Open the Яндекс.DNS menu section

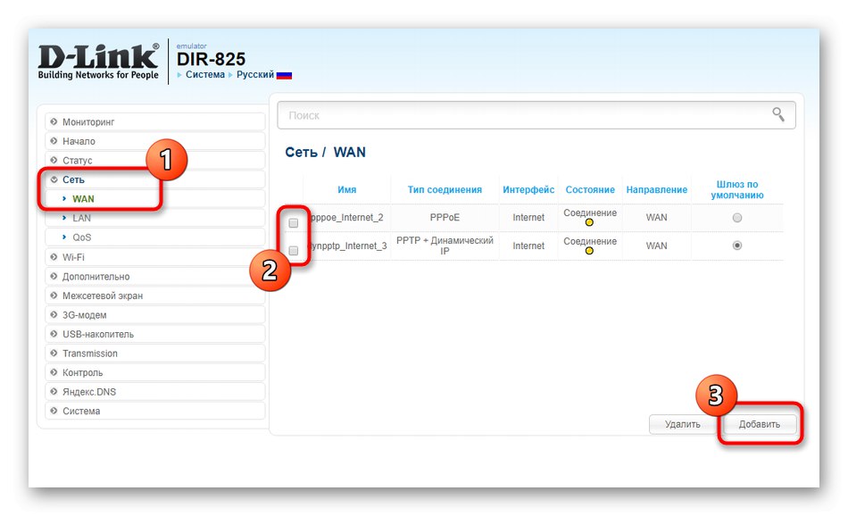pos(155,392)
